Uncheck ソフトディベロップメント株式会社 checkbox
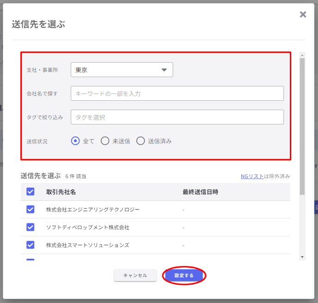The image size is (318, 303). point(31,227)
